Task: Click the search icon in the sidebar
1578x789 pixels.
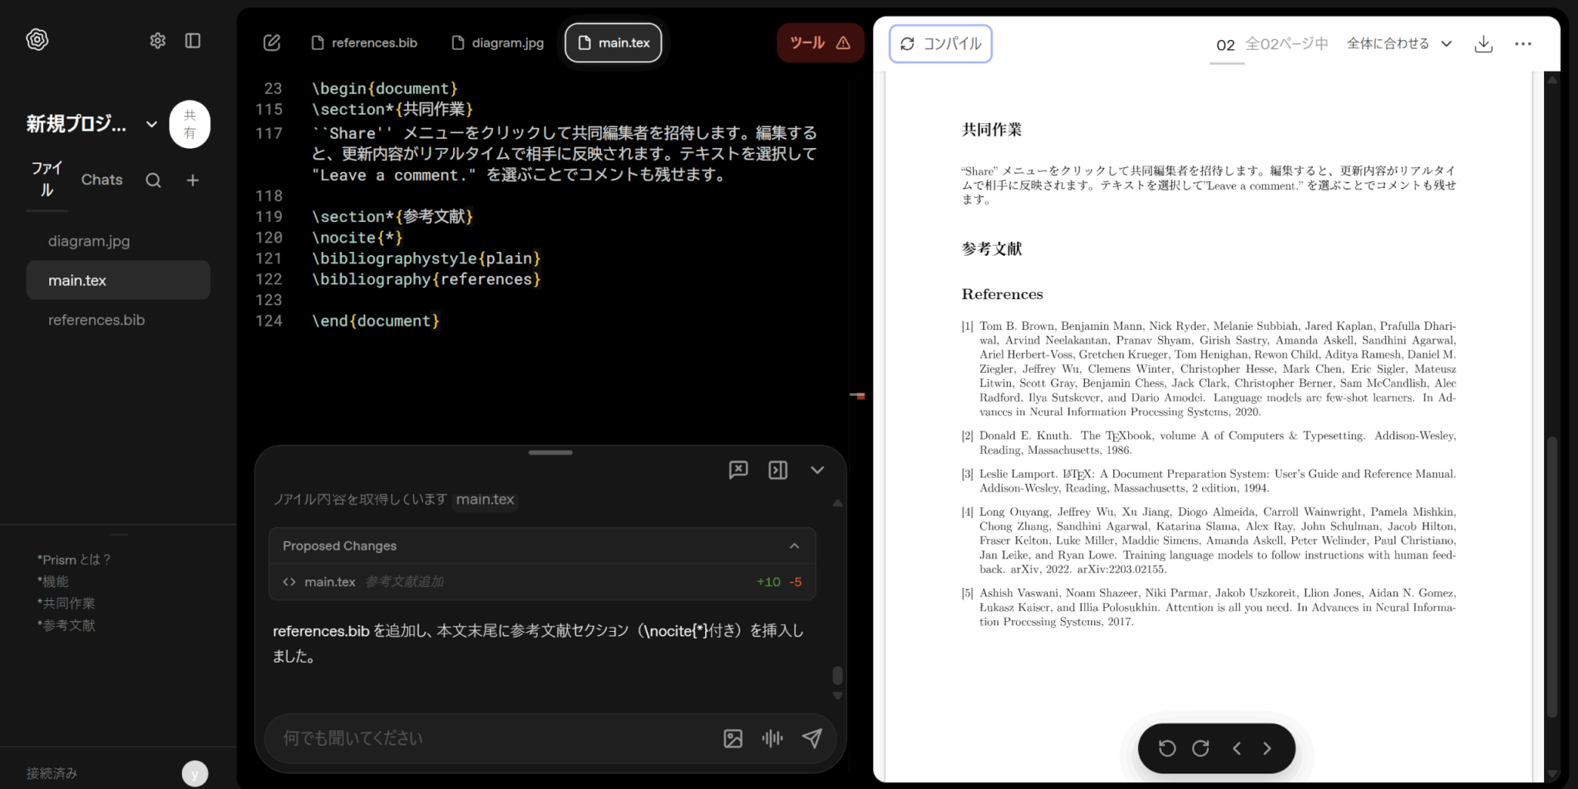Action: (x=153, y=180)
